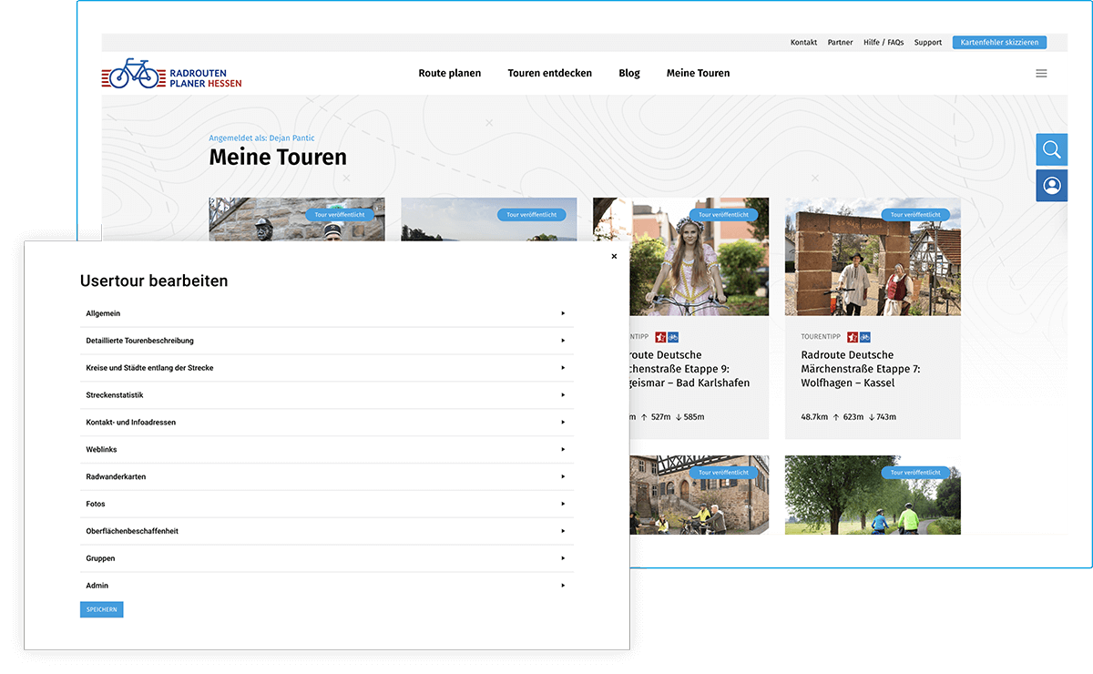Click the Meine Touren page heading
Screen dimensions: 1093x674
click(x=278, y=158)
